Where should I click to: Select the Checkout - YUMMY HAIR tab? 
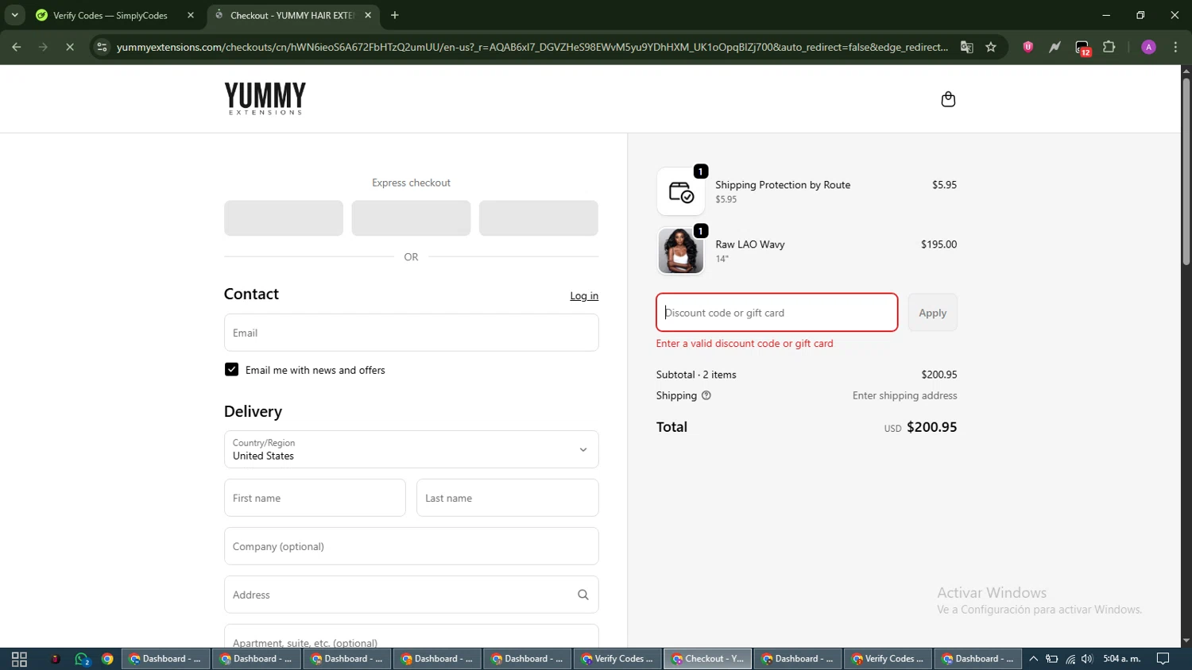pos(293,15)
